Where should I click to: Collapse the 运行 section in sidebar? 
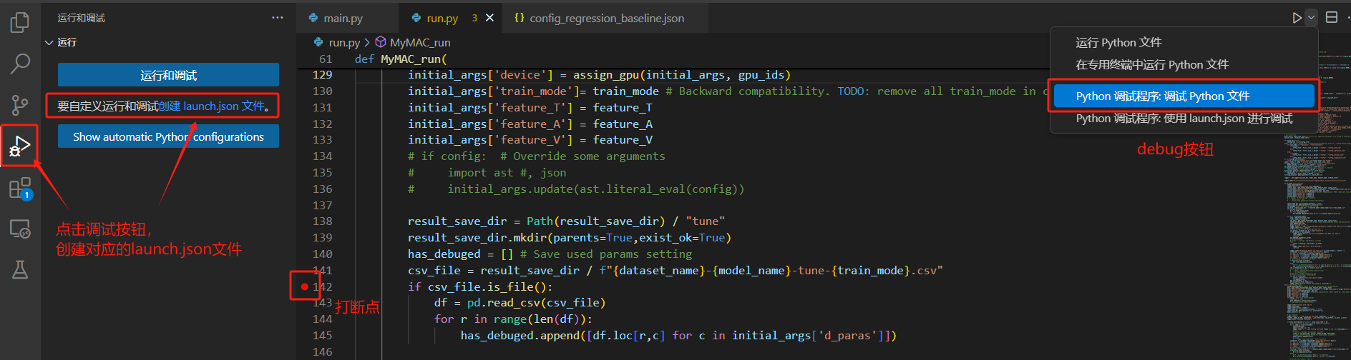pos(49,42)
